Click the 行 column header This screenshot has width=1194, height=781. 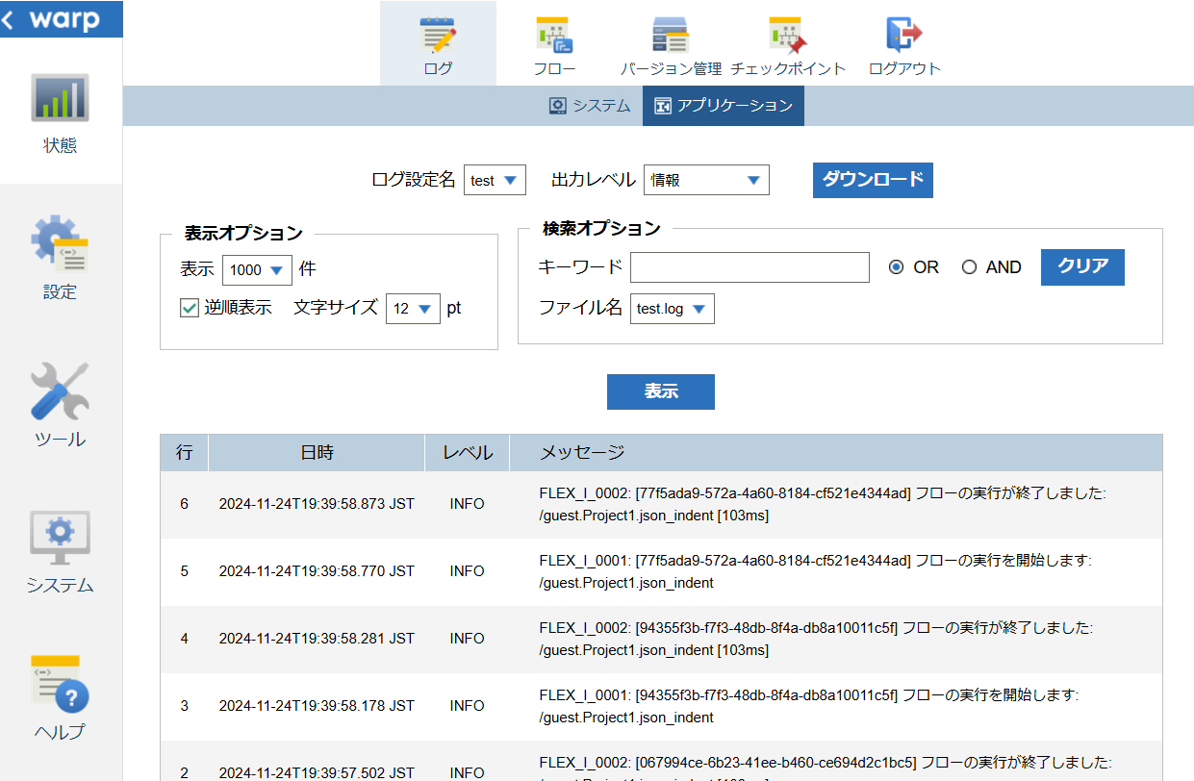point(184,453)
